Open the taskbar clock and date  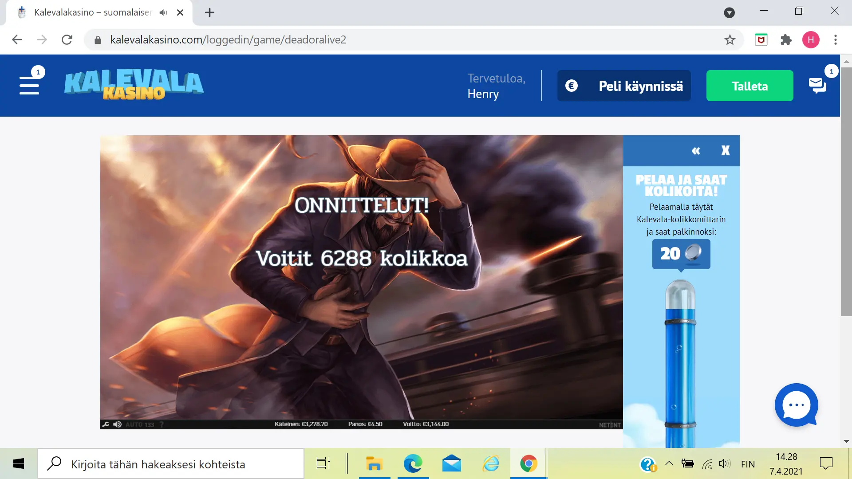coord(786,464)
